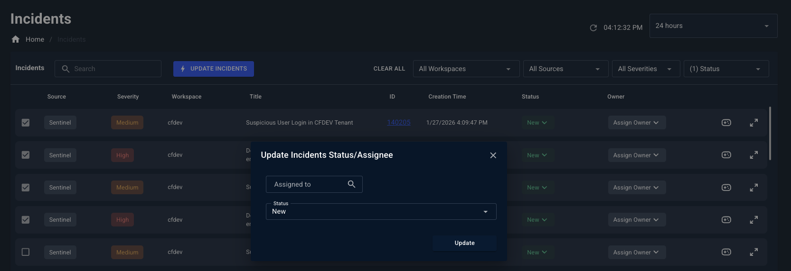Click the magnifier icon in Incidents search
The width and height of the screenshot is (791, 271).
click(66, 69)
